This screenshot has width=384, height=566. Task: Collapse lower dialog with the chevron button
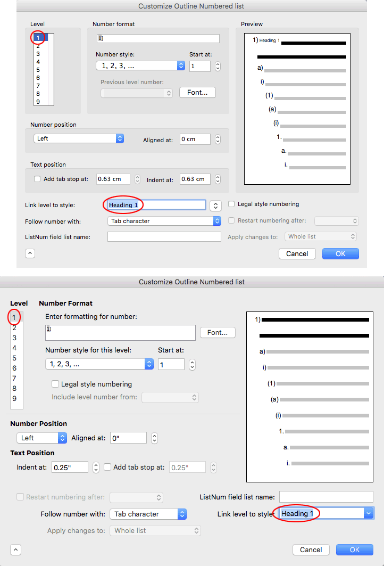pyautogui.click(x=15, y=549)
